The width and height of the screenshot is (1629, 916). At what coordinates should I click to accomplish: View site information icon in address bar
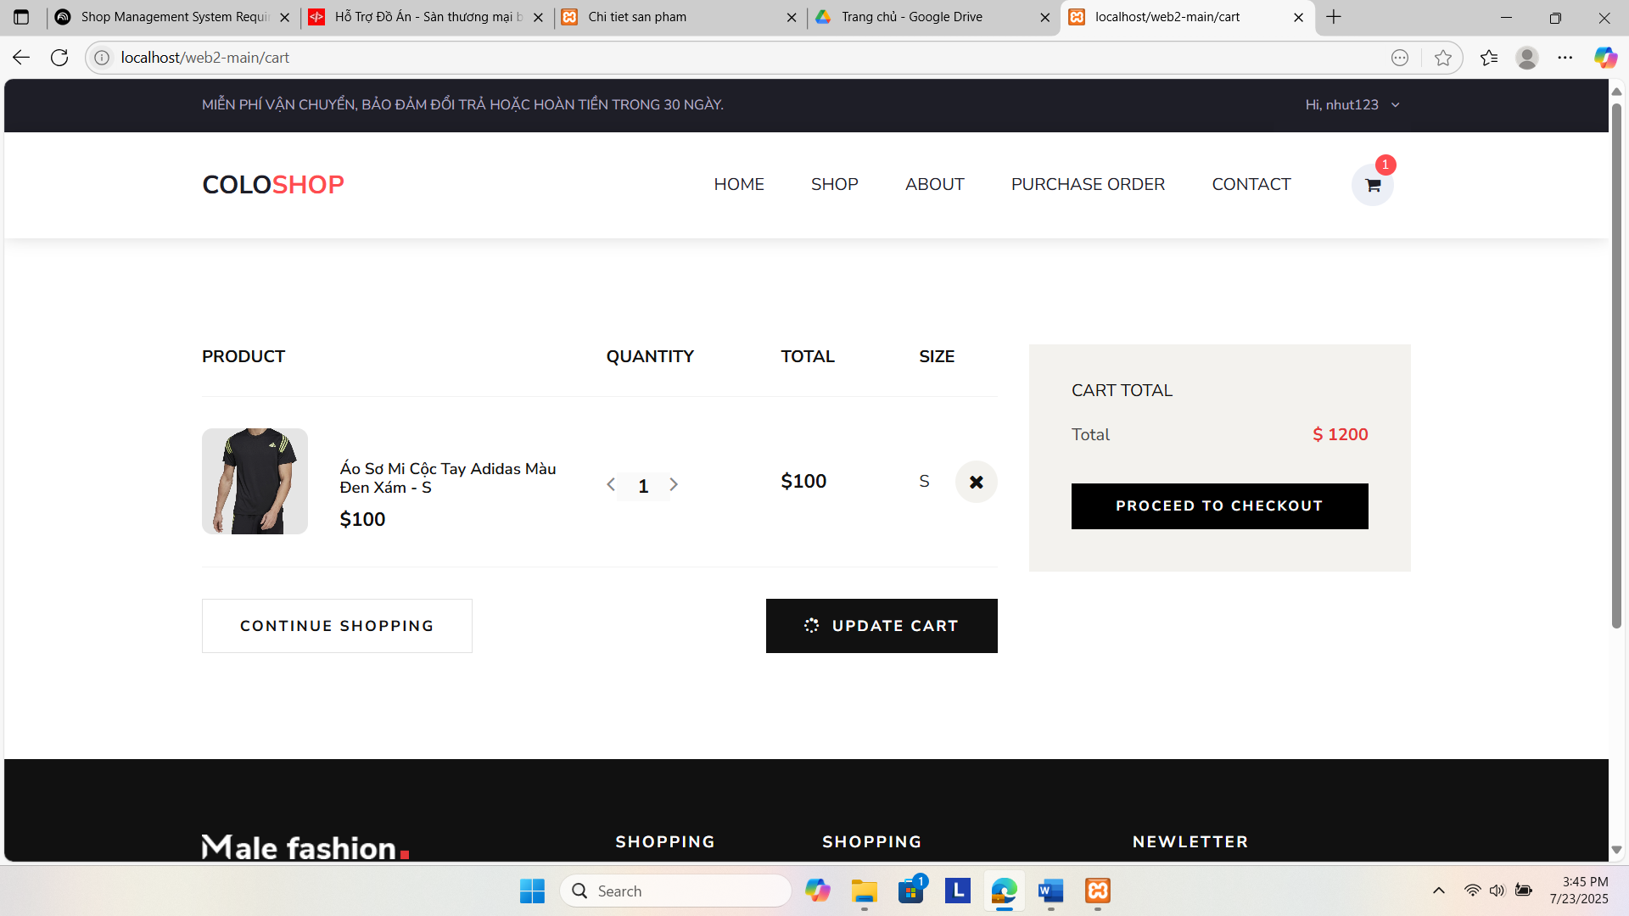[x=102, y=58]
